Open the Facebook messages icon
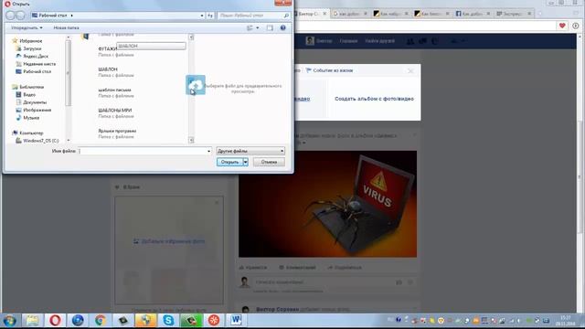The width and height of the screenshot is (585, 329). 422,41
